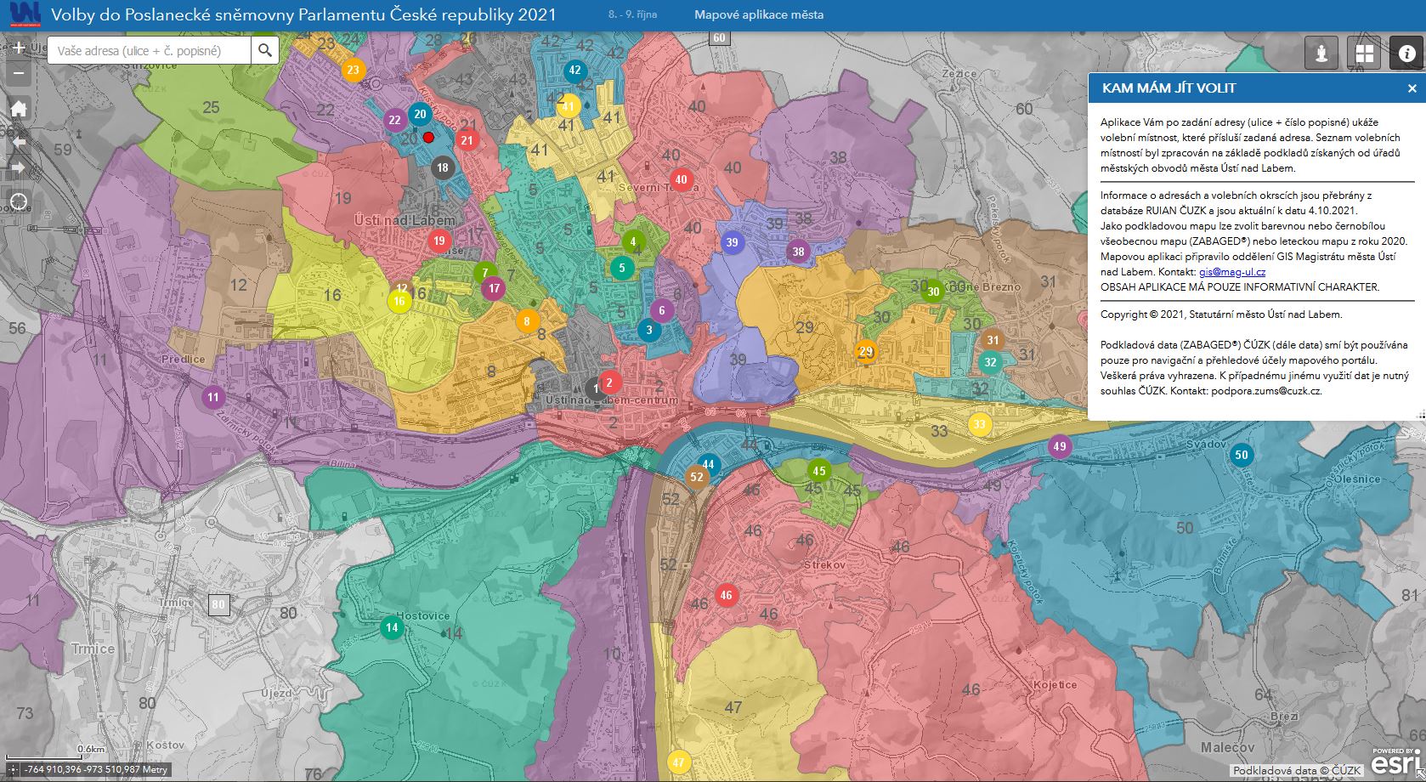1426x782 pixels.
Task: Select polling station marker 46
Action: 726,595
